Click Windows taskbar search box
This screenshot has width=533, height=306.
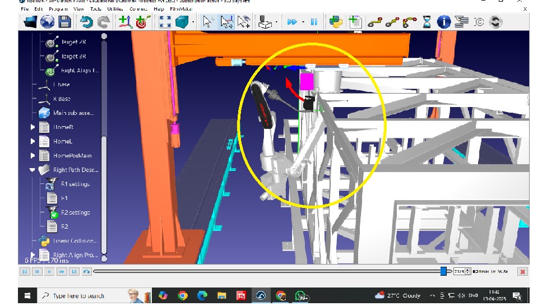pos(78,296)
